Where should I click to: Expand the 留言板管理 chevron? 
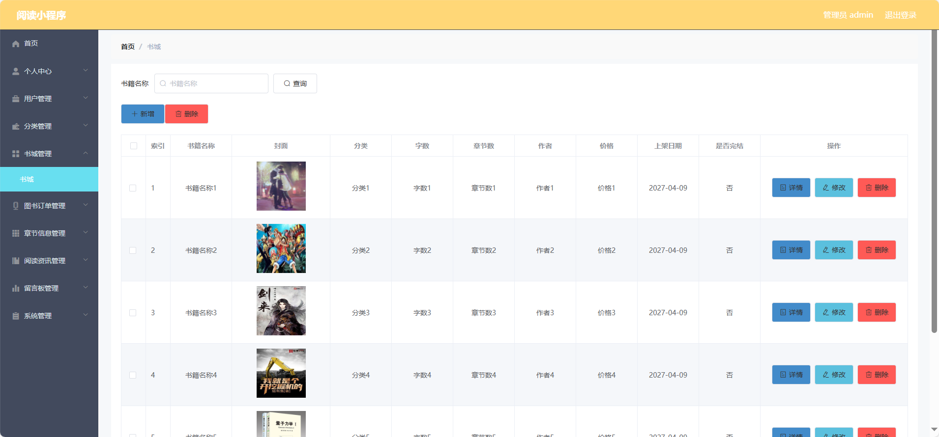click(x=86, y=287)
